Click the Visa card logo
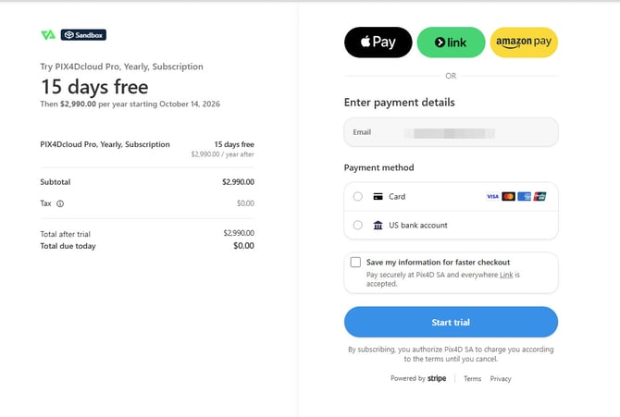The height and width of the screenshot is (417, 620). (492, 196)
